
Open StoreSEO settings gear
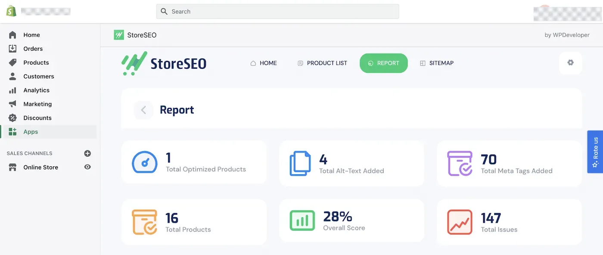click(570, 63)
